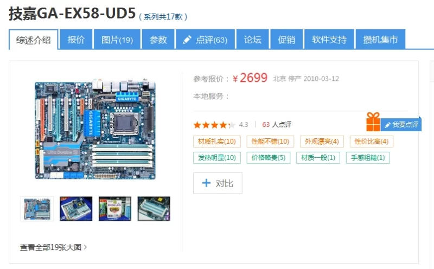Go to the 论坛 tab
This screenshot has height=269, width=434.
(252, 39)
